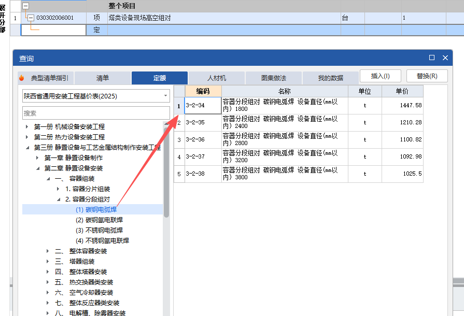Collapse the 一、容器组装 node

pos(48,179)
